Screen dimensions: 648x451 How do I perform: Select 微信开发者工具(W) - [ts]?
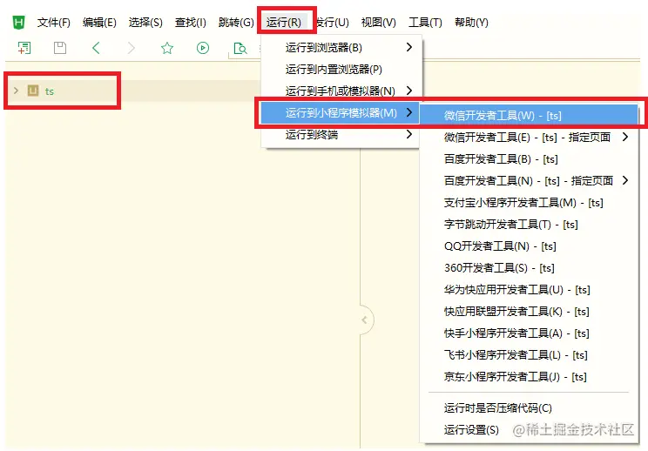[529, 115]
